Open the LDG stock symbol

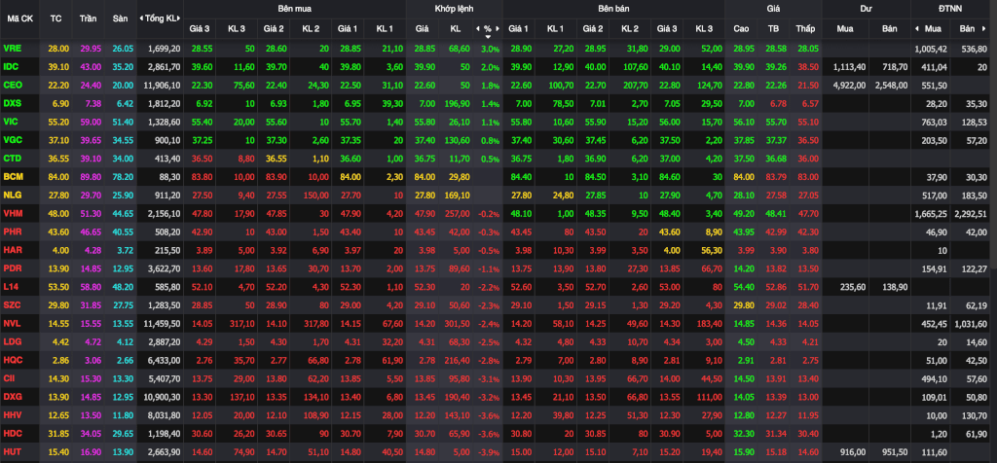click(x=12, y=341)
